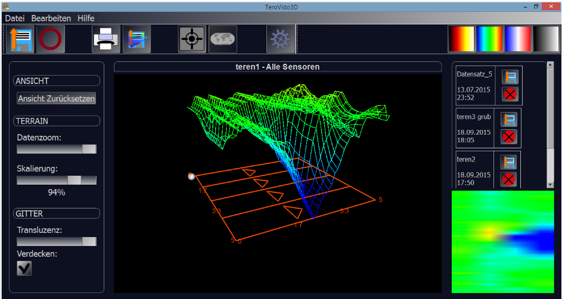Open the Hilfe menu

pyautogui.click(x=86, y=18)
